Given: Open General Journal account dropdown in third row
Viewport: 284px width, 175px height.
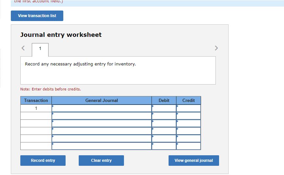Looking at the screenshot, I should 102,124.
